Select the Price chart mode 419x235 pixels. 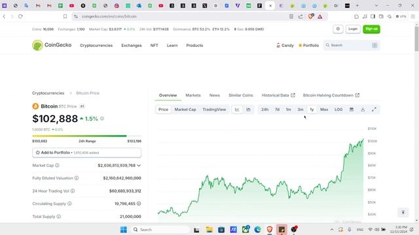pyautogui.click(x=163, y=110)
